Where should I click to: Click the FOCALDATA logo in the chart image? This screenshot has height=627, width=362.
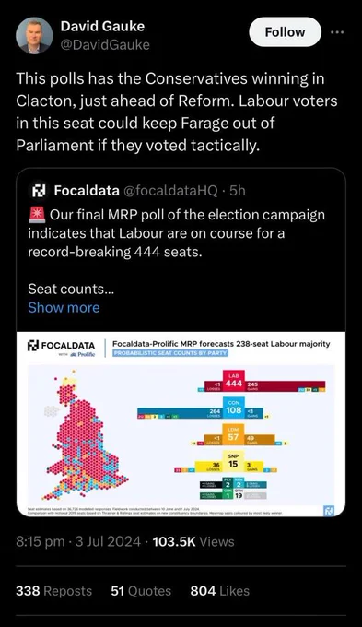coord(61,346)
